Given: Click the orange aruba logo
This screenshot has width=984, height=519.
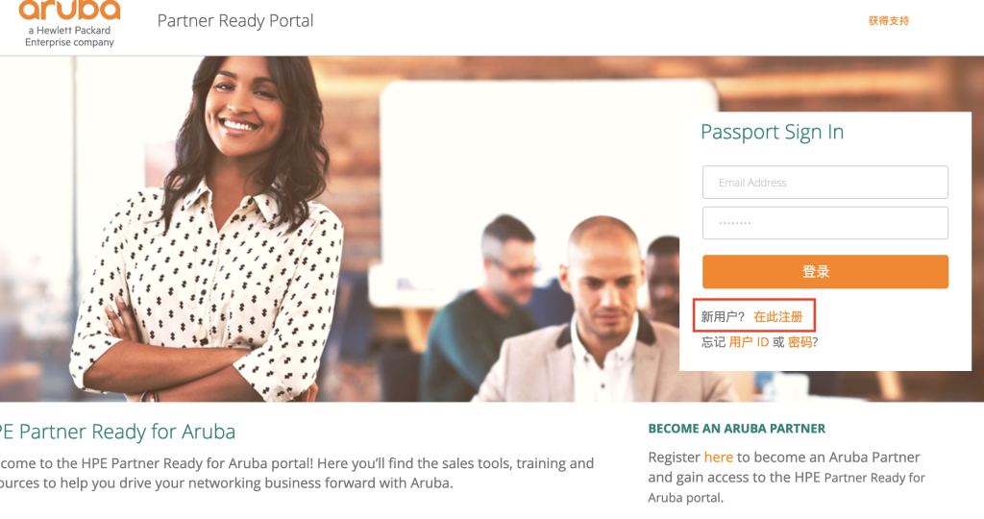Looking at the screenshot, I should 69,10.
